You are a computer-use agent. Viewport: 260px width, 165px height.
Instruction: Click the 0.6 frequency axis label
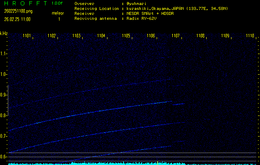click(x=4, y=157)
